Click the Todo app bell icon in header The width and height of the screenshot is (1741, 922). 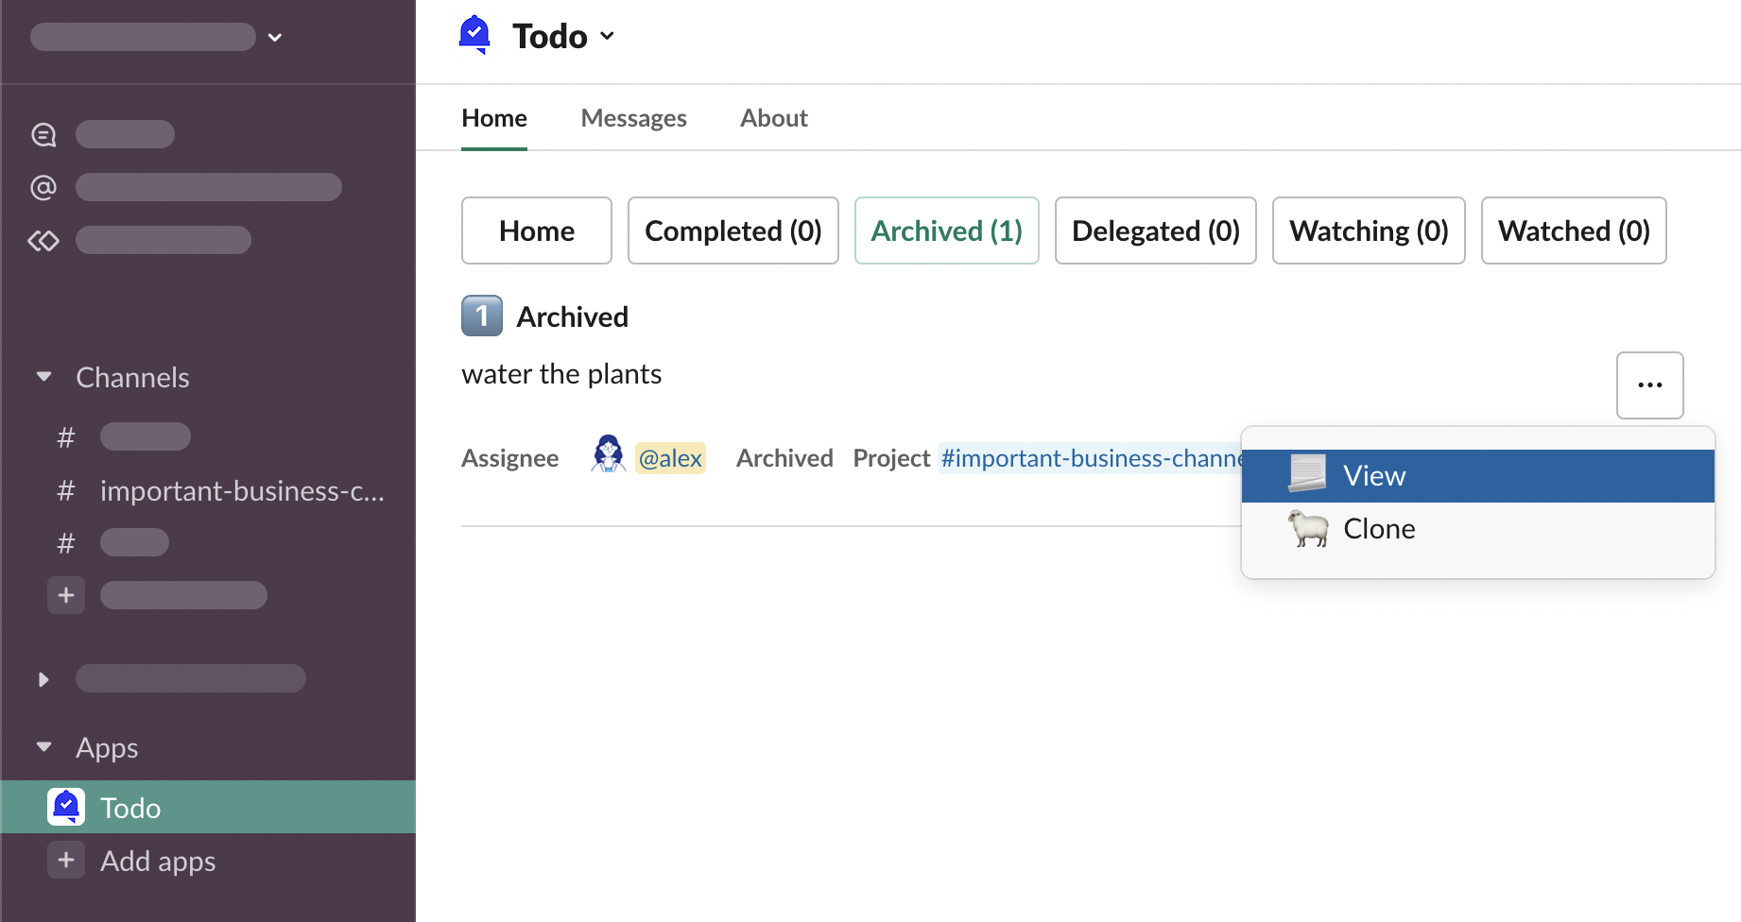[474, 35]
